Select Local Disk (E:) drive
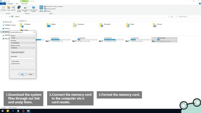The width and height of the screenshot is (201, 113). (85, 40)
